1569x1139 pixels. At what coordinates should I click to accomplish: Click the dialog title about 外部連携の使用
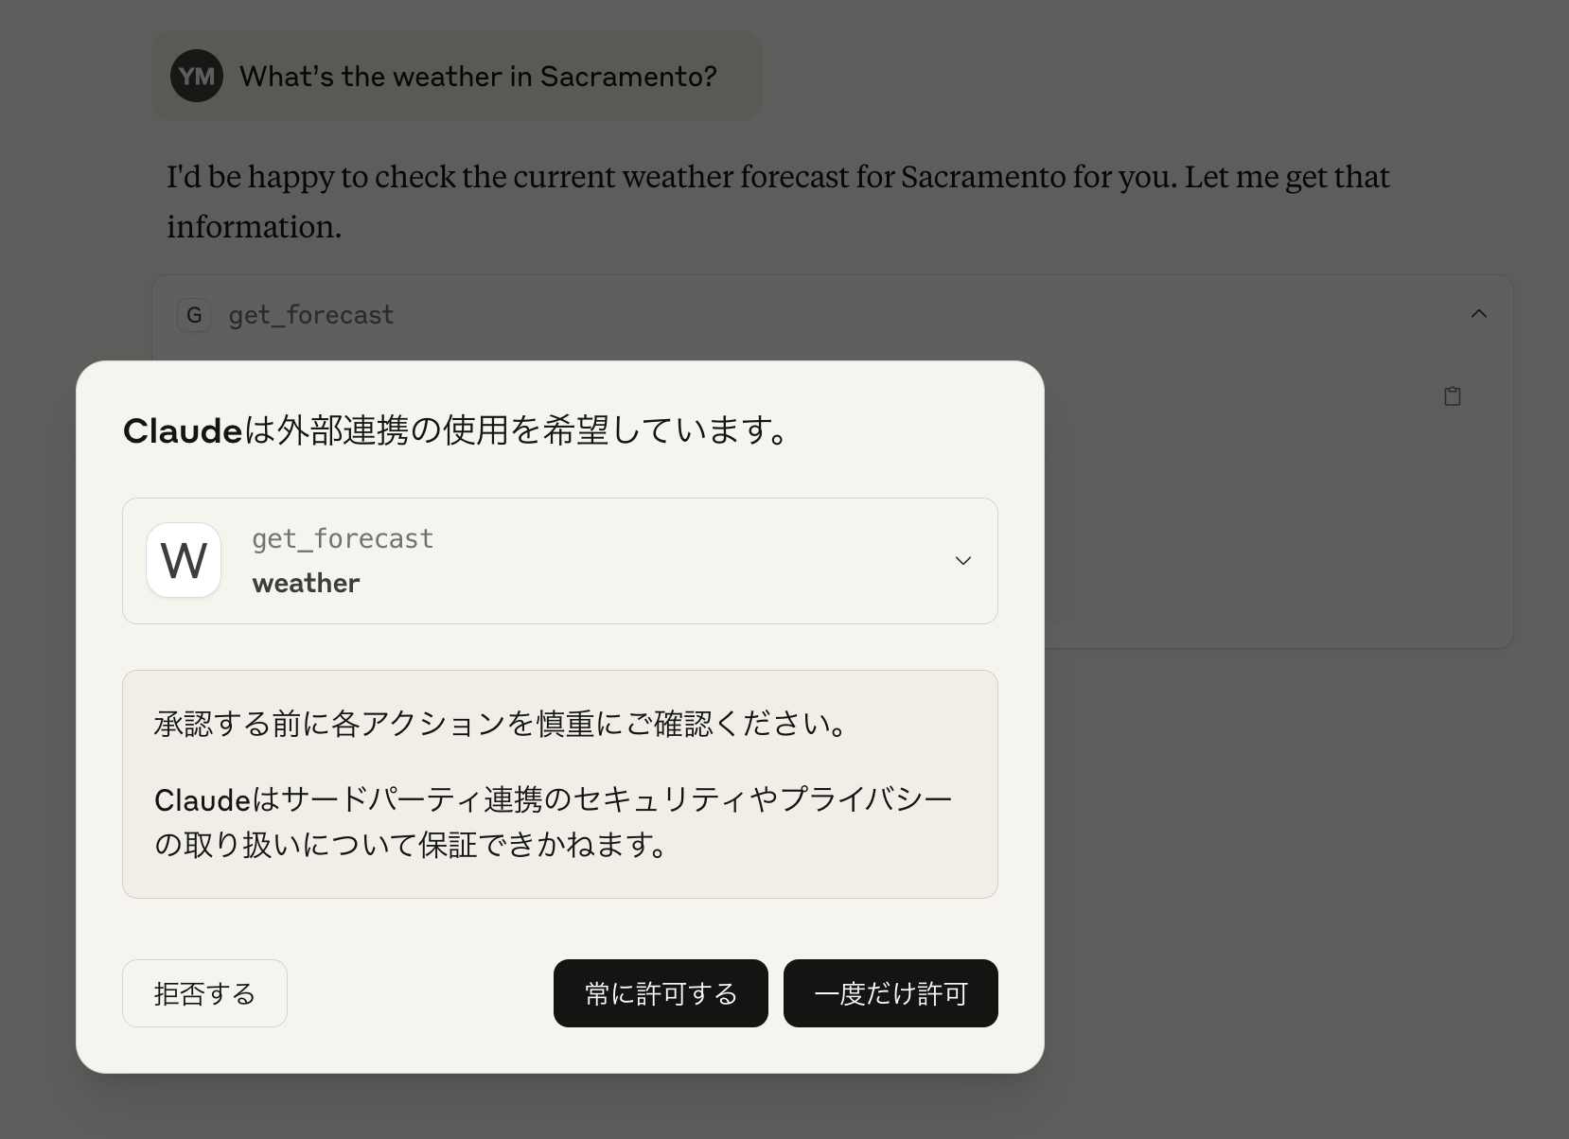(x=456, y=430)
